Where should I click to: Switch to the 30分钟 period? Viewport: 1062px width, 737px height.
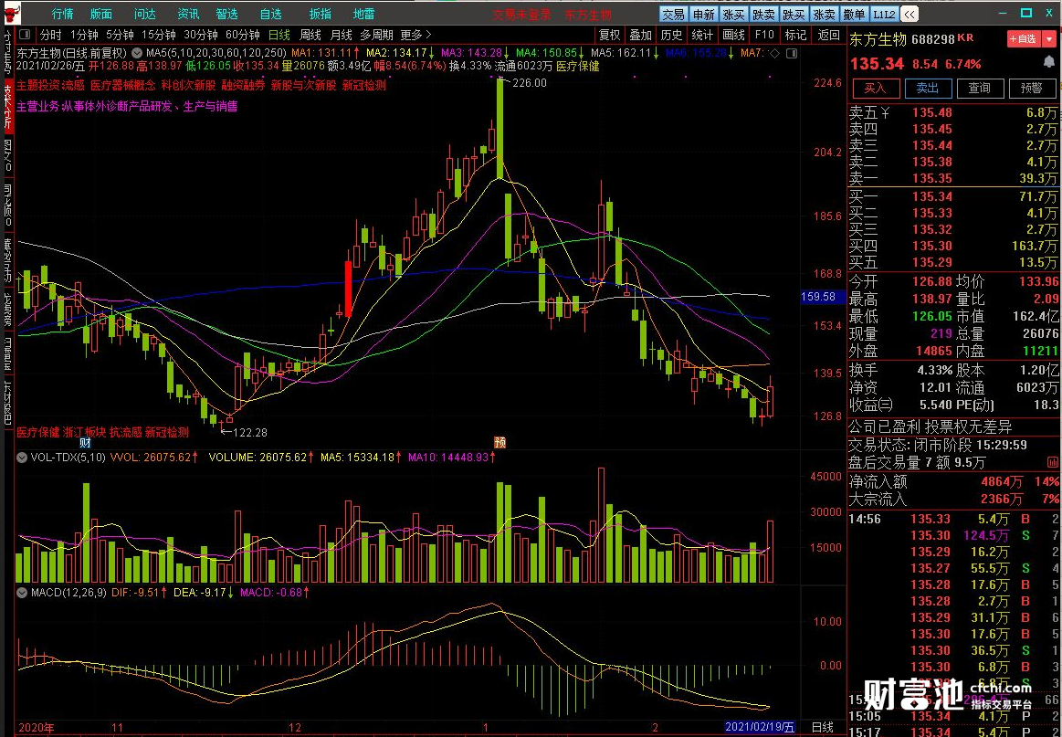pos(201,35)
